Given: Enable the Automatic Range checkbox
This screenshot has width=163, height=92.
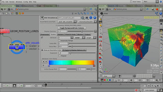Looking at the screenshot, I should click(59, 40).
